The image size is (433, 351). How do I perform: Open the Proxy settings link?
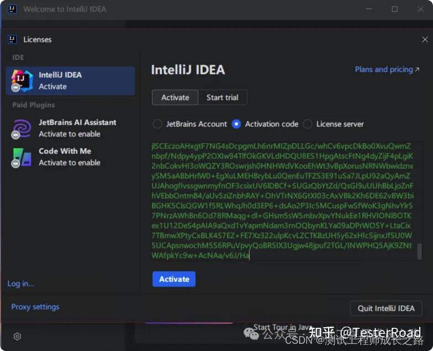(x=35, y=307)
